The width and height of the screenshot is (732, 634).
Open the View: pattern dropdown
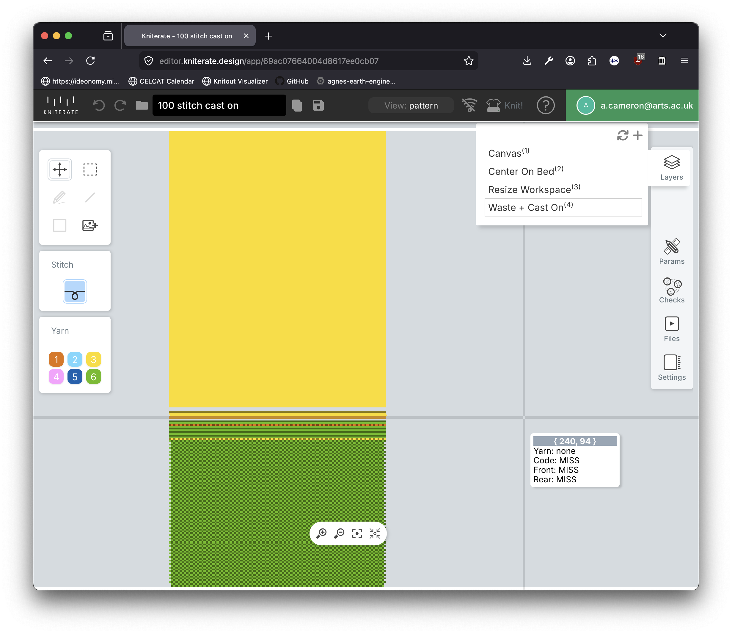coord(411,106)
